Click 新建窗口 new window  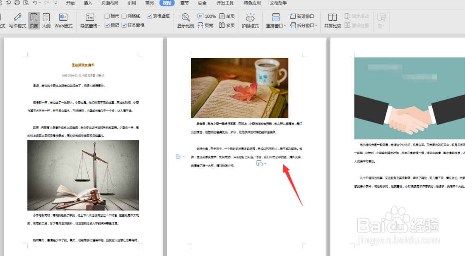point(302,16)
